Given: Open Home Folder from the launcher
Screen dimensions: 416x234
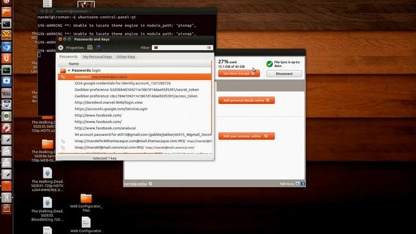Looking at the screenshot, I should tap(6, 12).
